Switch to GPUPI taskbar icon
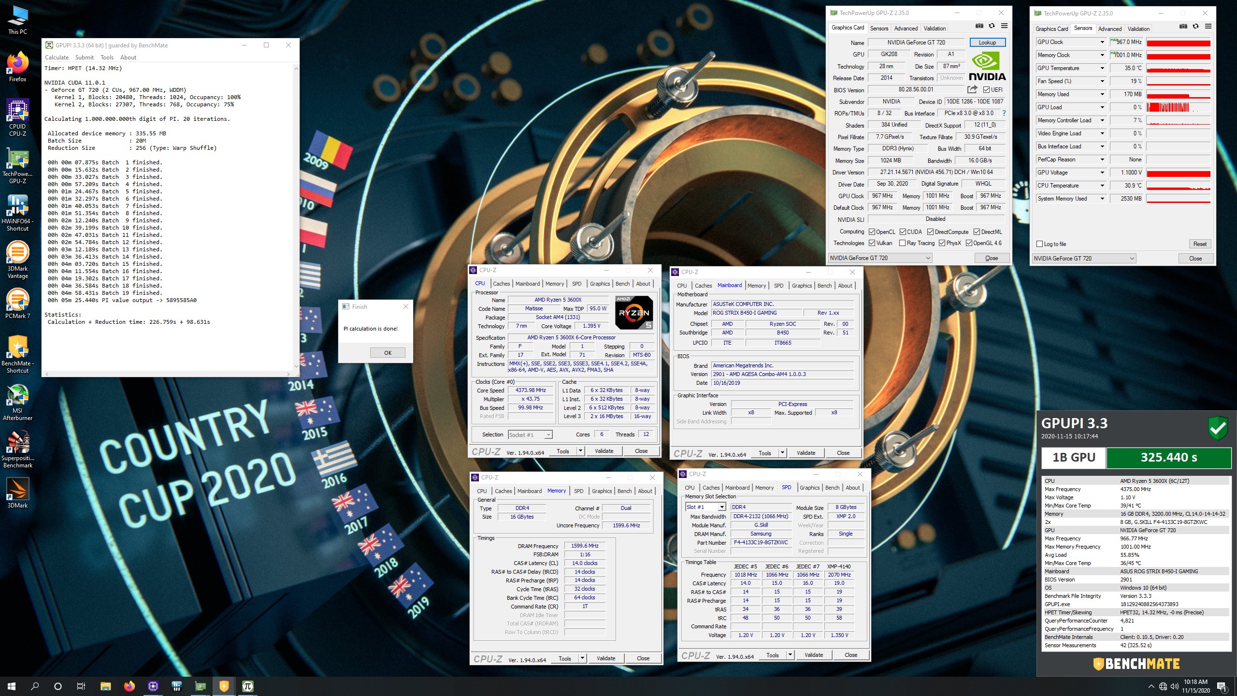Image resolution: width=1237 pixels, height=696 pixels. (247, 686)
